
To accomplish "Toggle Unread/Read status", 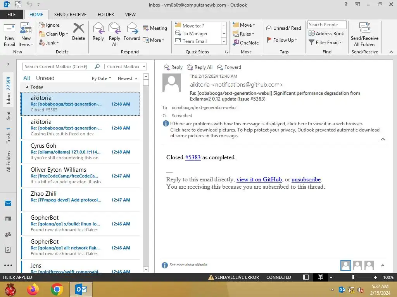I will (283, 28).
